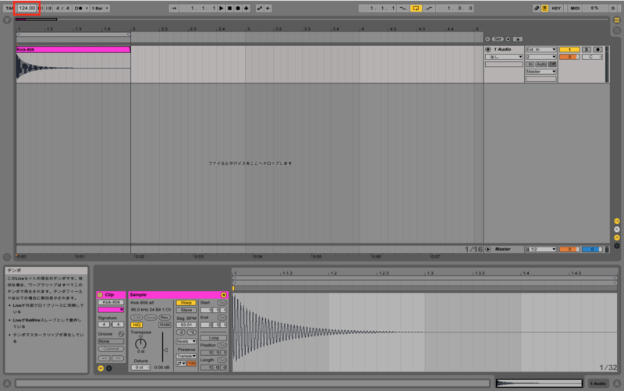Image resolution: width=624 pixels, height=391 pixels.
Task: Toggle the Punch-In switch
Action: point(403,8)
